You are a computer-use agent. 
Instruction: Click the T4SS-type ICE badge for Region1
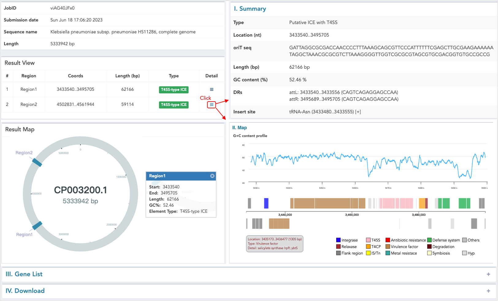[x=174, y=90]
